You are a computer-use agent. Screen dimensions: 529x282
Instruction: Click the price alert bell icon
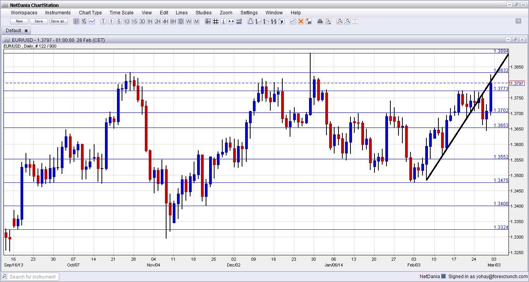pyautogui.click(x=251, y=21)
